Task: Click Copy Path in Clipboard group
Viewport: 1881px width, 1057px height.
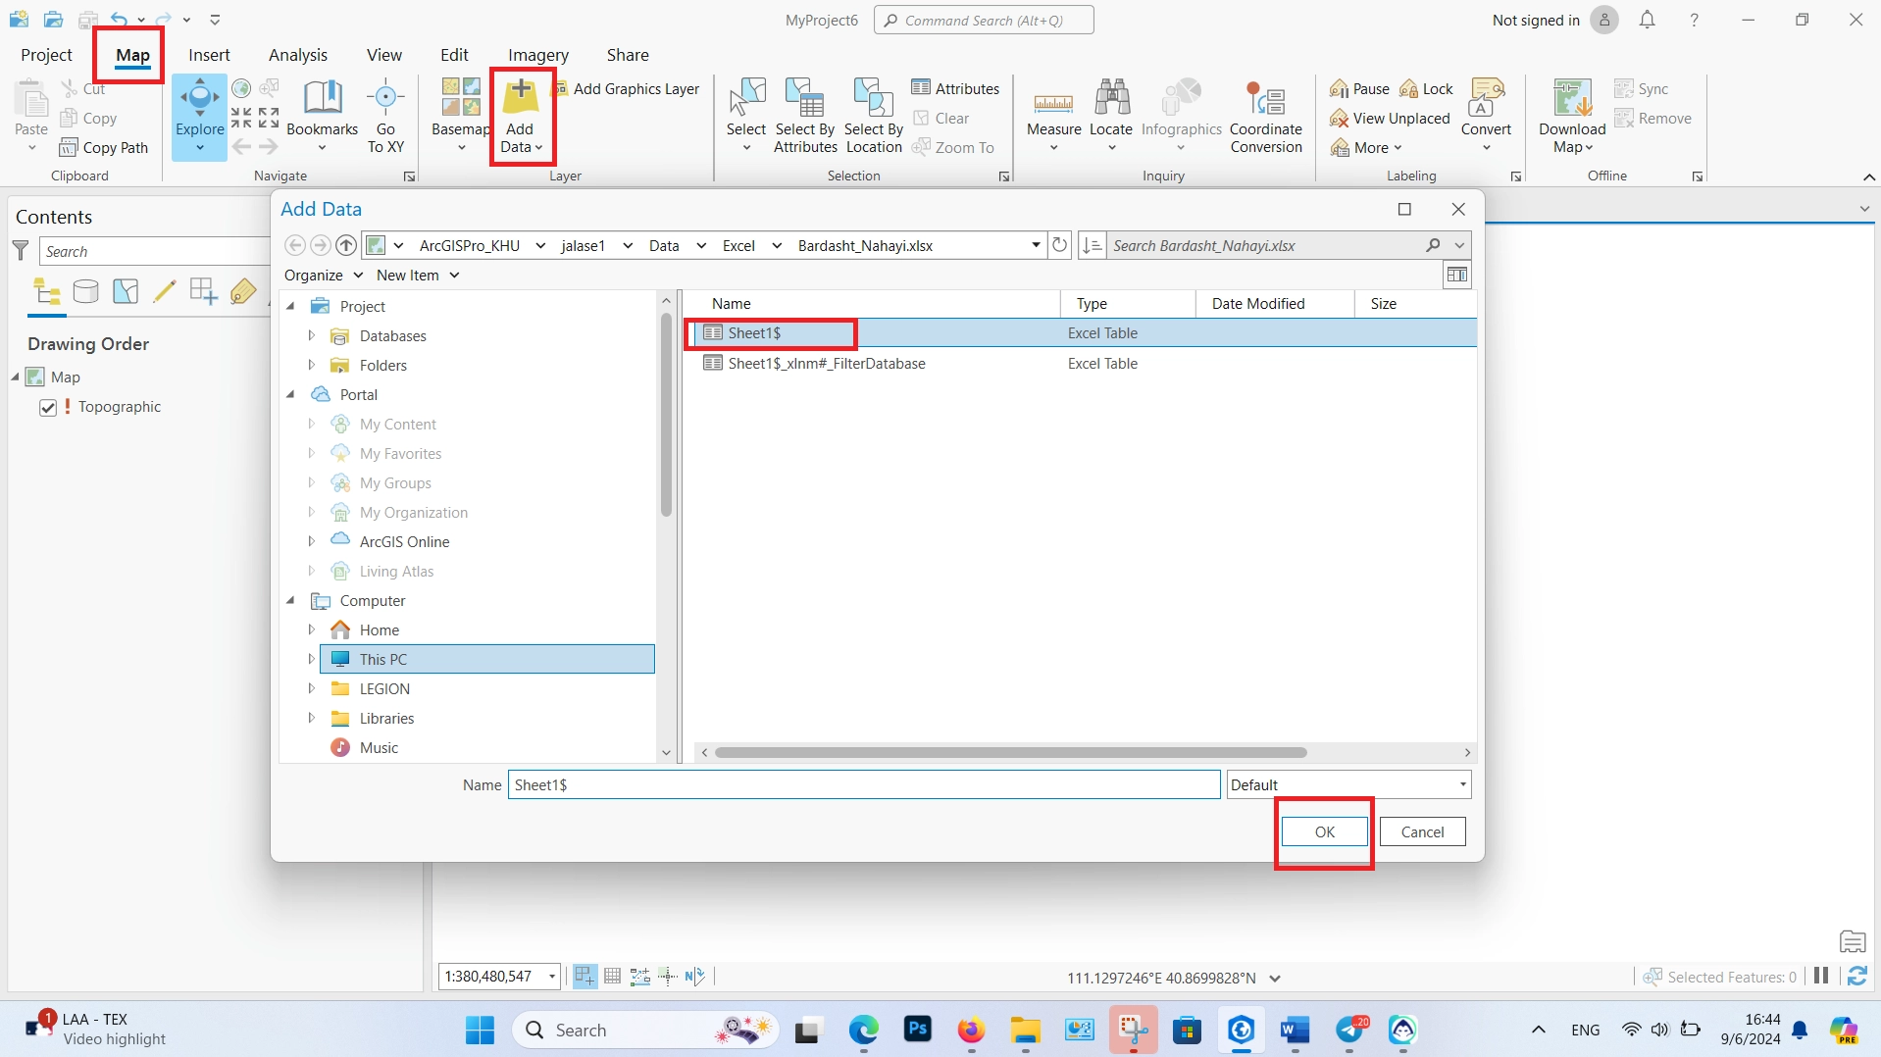Action: click(104, 147)
